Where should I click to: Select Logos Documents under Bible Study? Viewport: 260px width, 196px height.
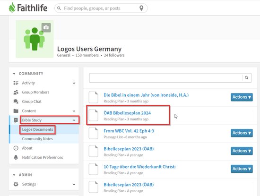(x=37, y=129)
